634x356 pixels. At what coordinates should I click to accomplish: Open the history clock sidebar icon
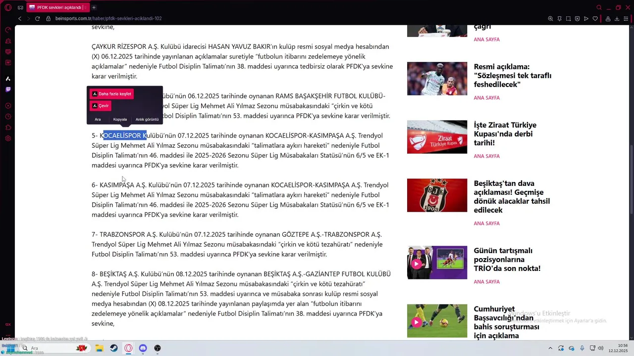tap(8, 117)
